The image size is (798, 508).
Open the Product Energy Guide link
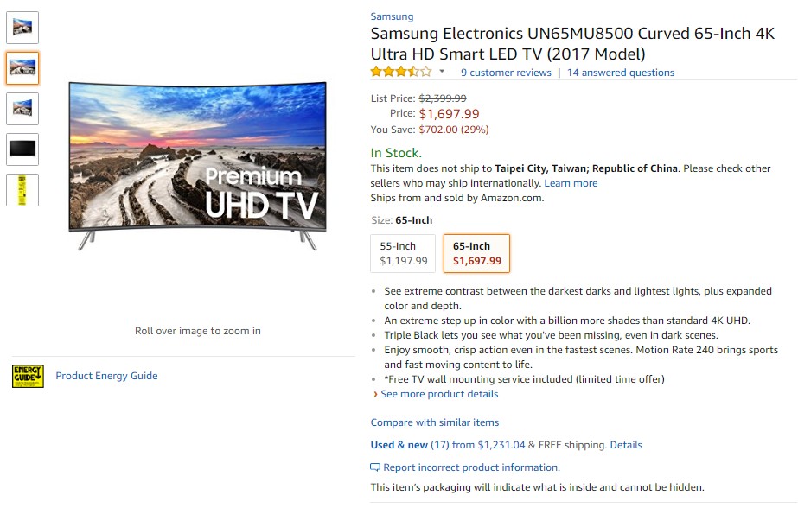tap(106, 376)
